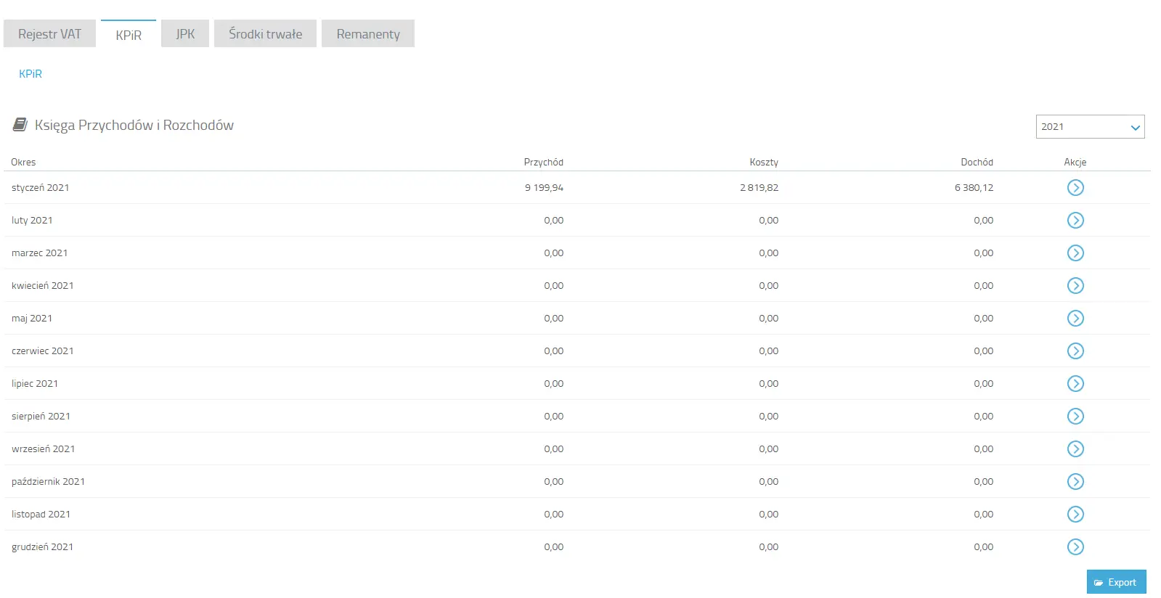The width and height of the screenshot is (1161, 598).
Task: Click the styczeń 2021 period label
Action: pos(41,188)
